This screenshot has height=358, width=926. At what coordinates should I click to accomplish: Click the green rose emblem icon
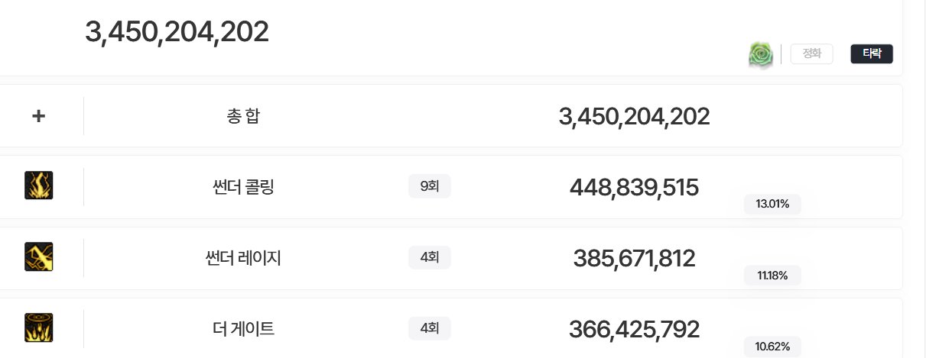[x=761, y=54]
